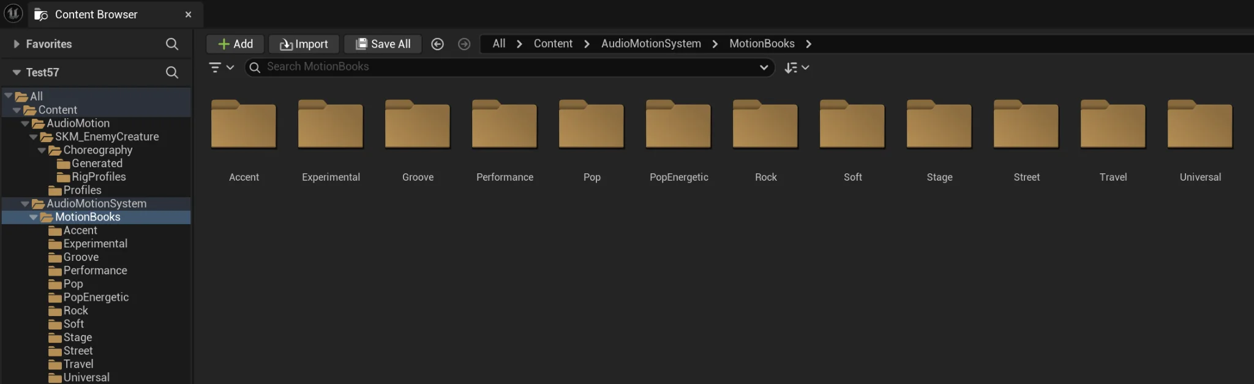
Task: Select the Universal folder thumbnail
Action: pyautogui.click(x=1200, y=124)
